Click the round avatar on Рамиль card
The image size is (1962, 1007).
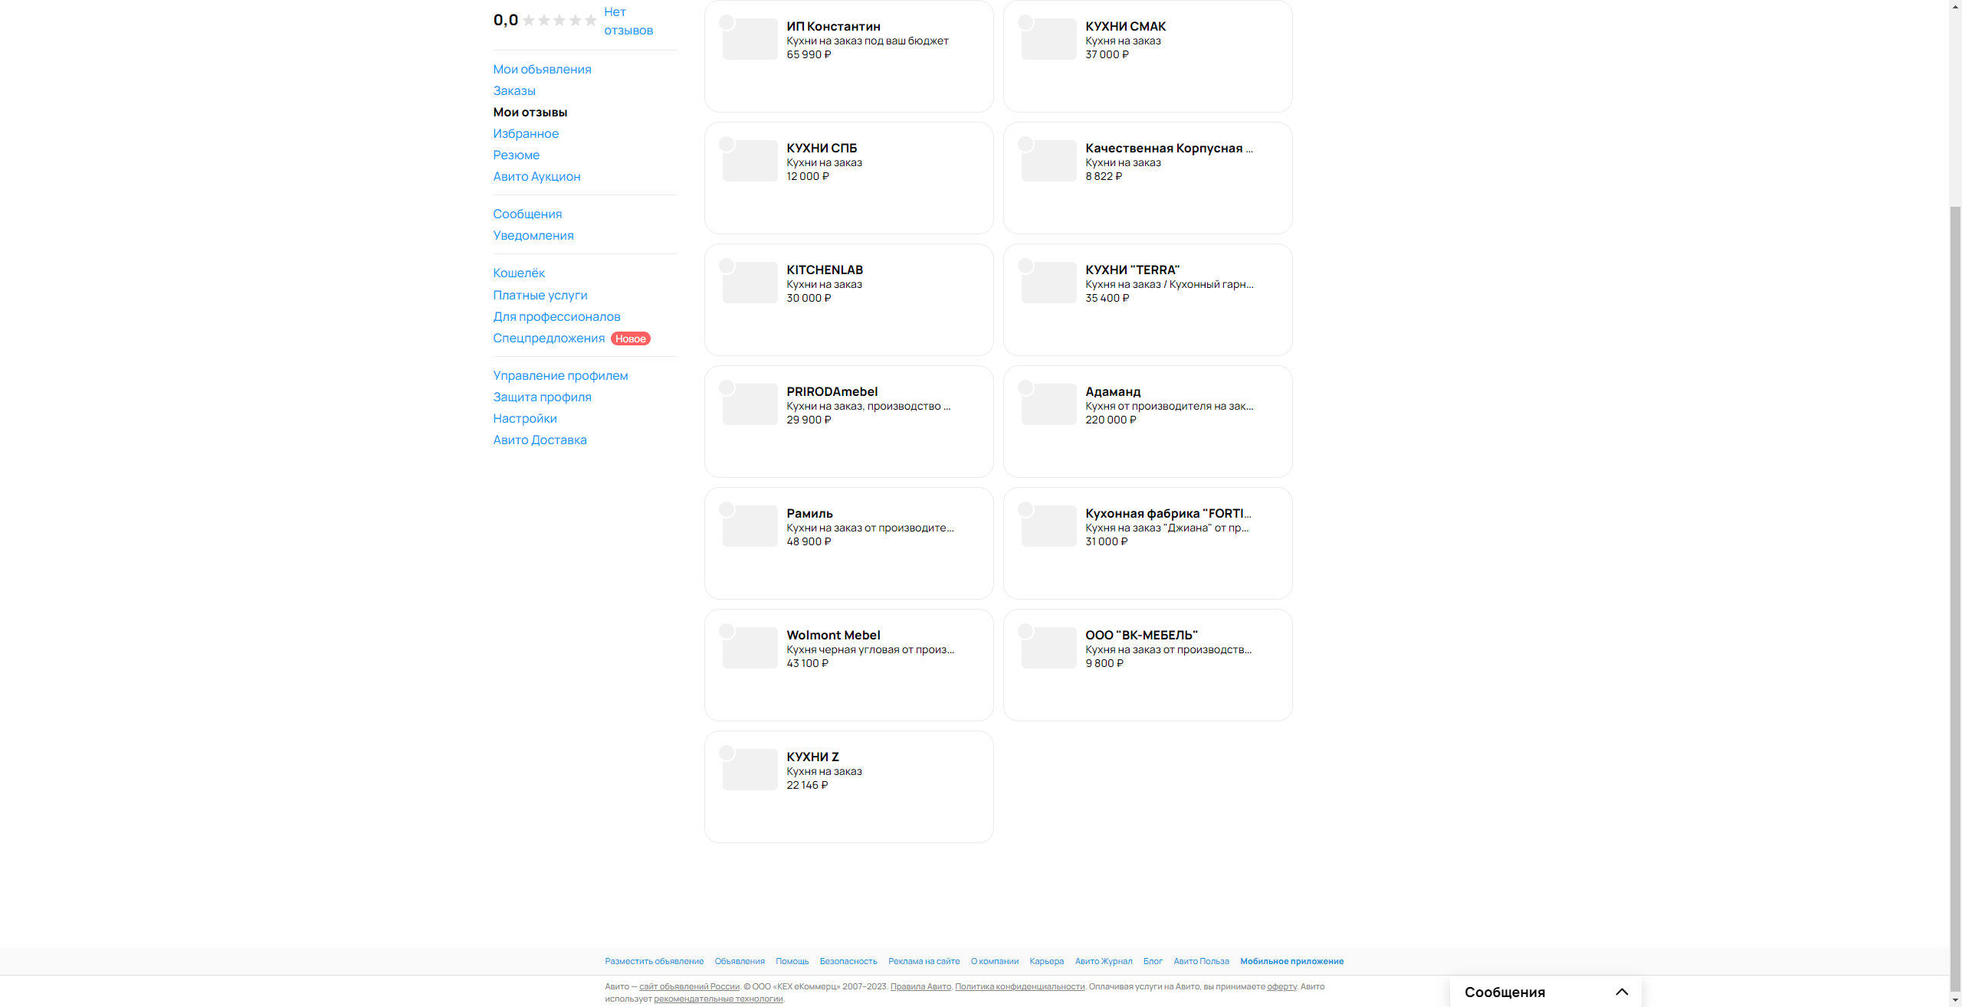pos(727,509)
